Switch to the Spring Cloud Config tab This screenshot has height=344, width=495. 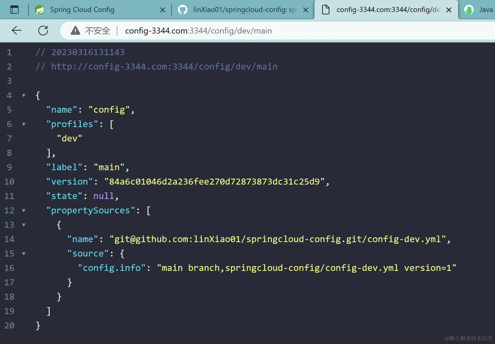[x=100, y=10]
